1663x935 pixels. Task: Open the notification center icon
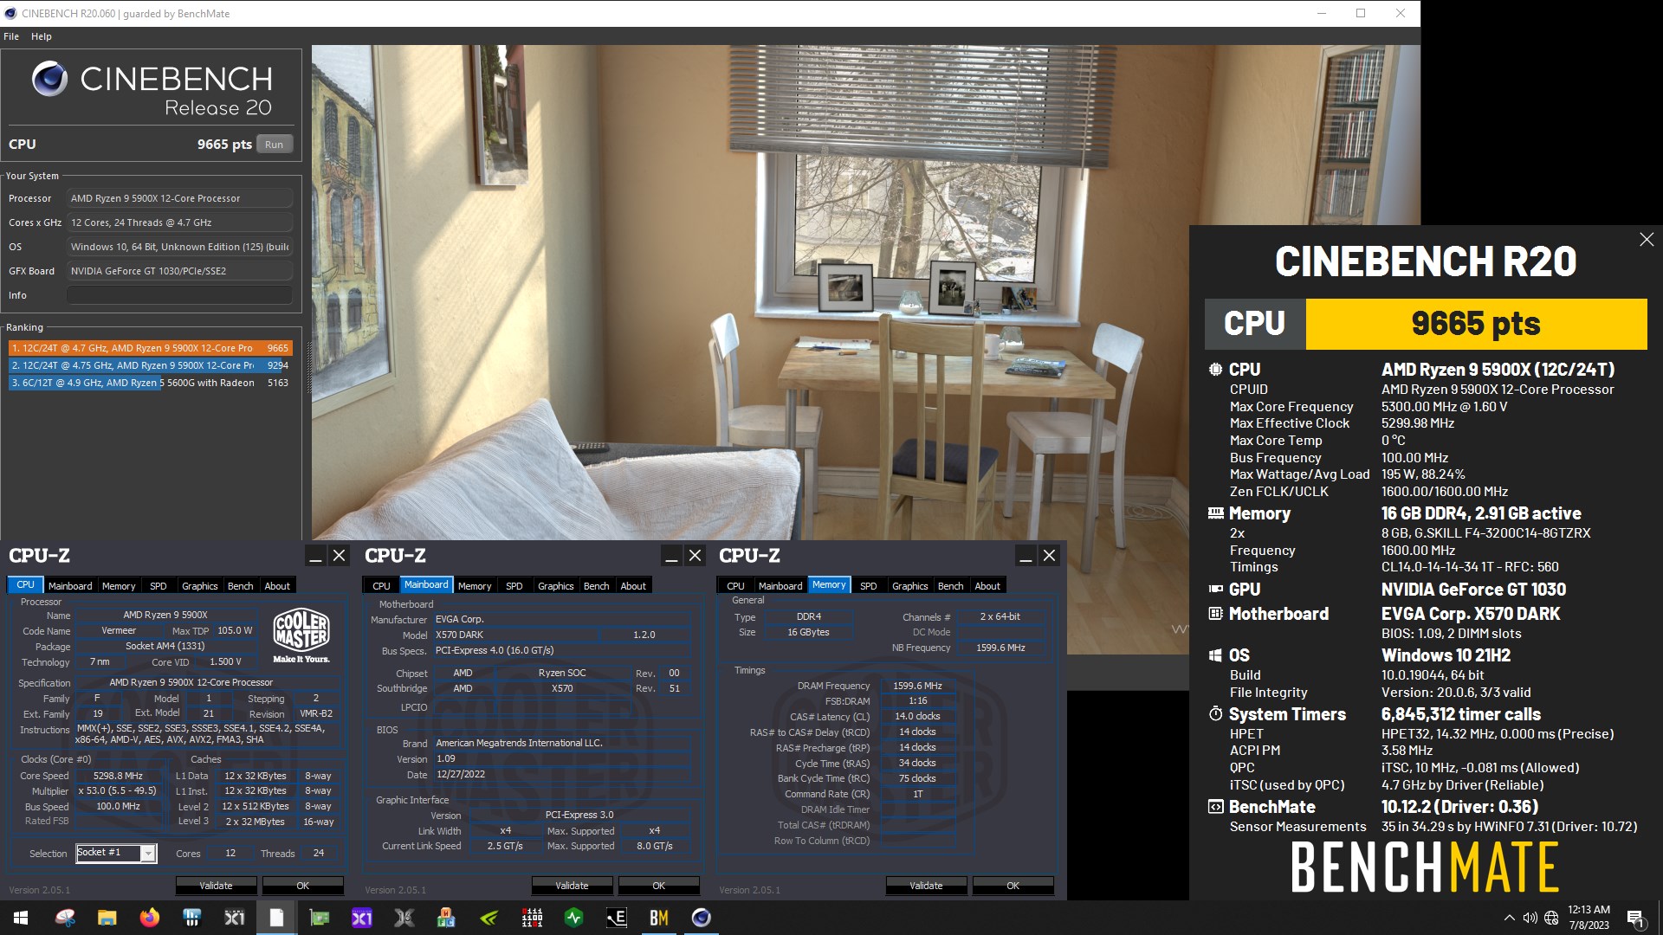tap(1635, 918)
